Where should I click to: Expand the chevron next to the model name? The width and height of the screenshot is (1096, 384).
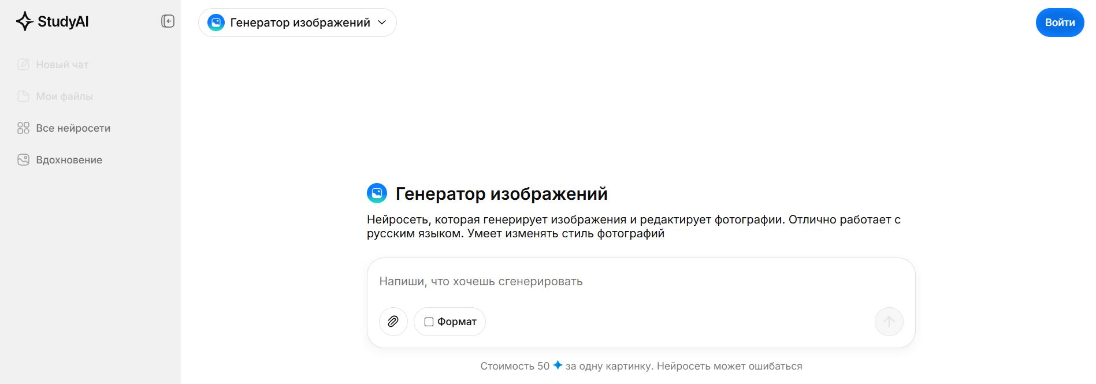click(x=381, y=23)
